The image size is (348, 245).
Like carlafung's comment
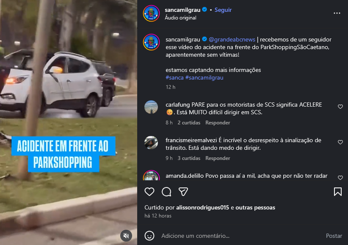(x=340, y=107)
